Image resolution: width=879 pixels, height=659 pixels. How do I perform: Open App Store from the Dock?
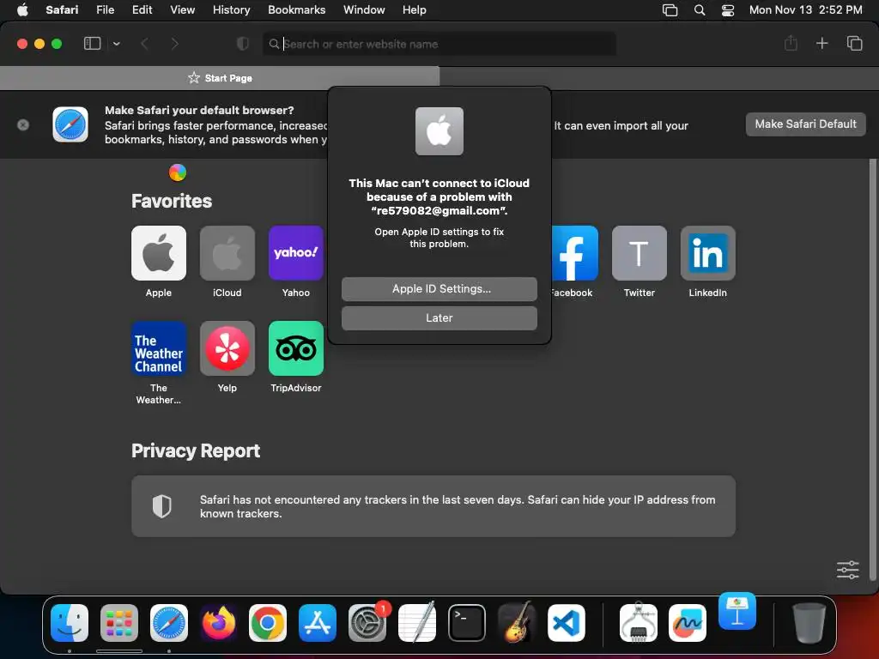tap(318, 623)
